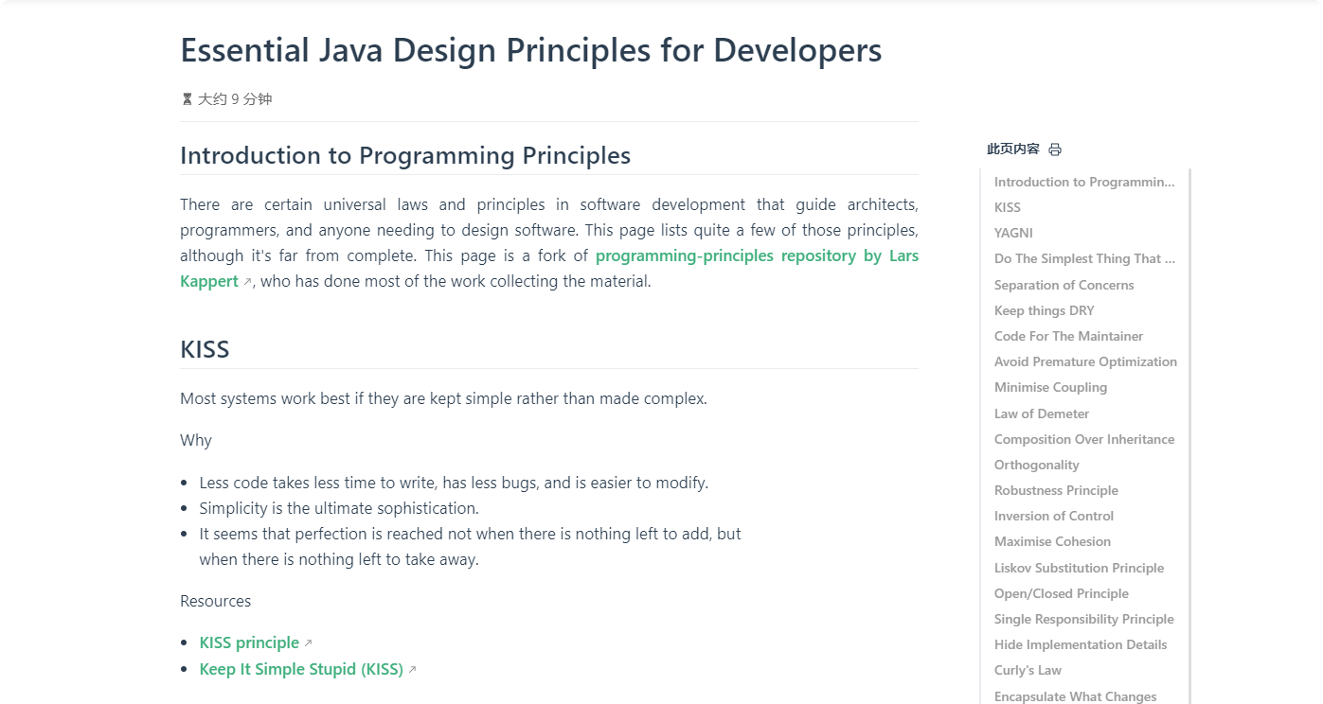Click the 'Simplicity is the ultimate sophistication' bullet

pyautogui.click(x=339, y=508)
